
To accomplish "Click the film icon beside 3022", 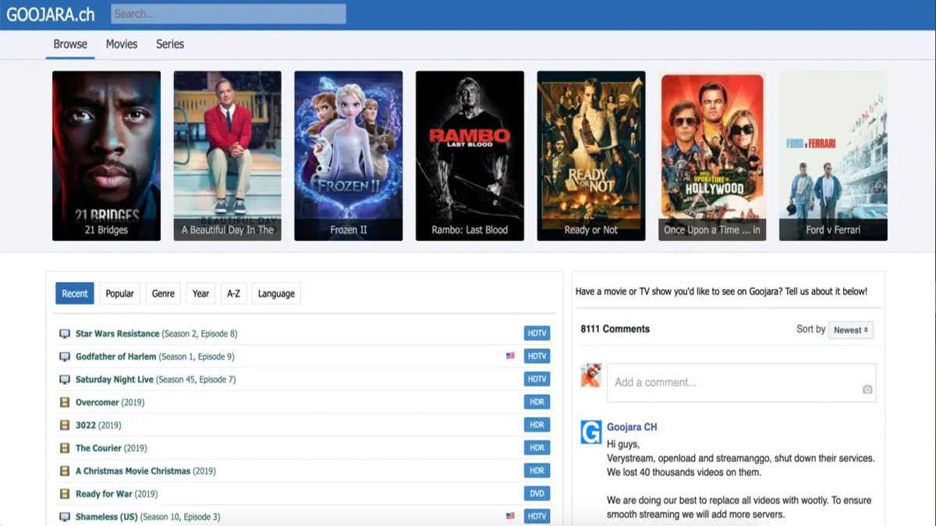I will point(65,425).
